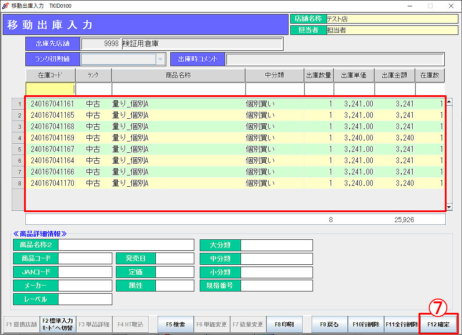Image resolution: width=462 pixels, height=335 pixels.
Task: Select row 8 with code 240167041170
Action: (x=52, y=183)
